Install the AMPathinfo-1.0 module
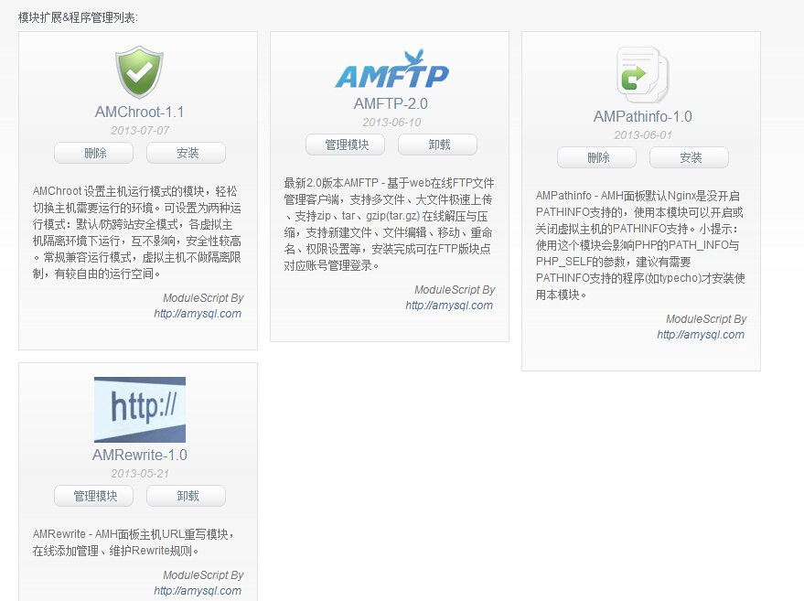The image size is (804, 601). coord(690,157)
